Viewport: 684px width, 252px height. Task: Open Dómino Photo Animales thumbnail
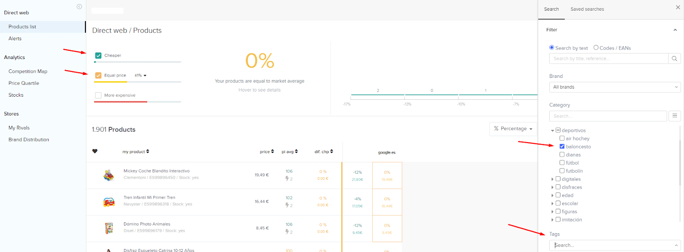click(109, 228)
